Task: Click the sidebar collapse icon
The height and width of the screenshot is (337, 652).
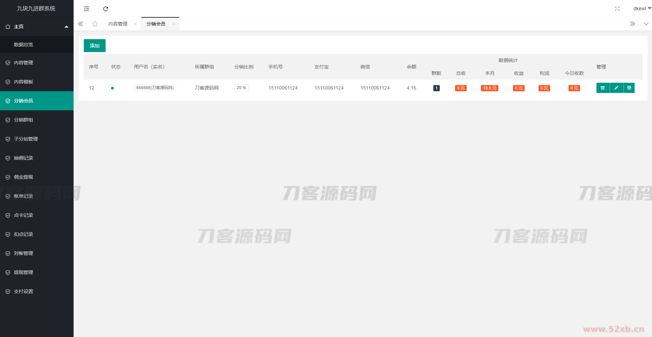Action: 87,9
